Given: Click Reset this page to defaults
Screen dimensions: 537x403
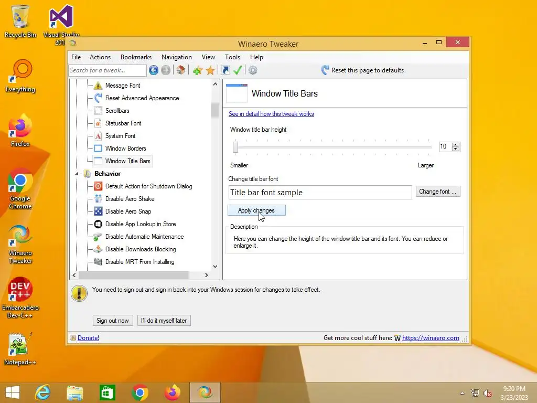Looking at the screenshot, I should coord(363,70).
